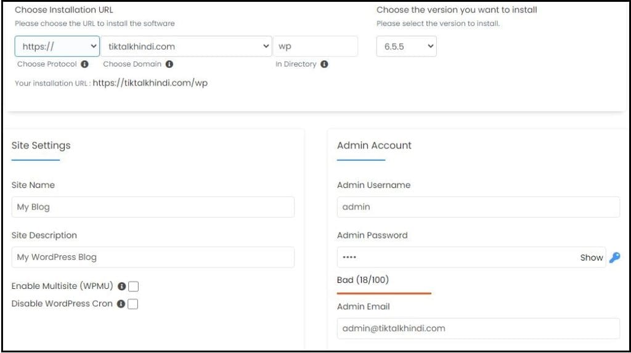Click the blue key password generator icon
This screenshot has height=353, width=631.
tap(614, 258)
